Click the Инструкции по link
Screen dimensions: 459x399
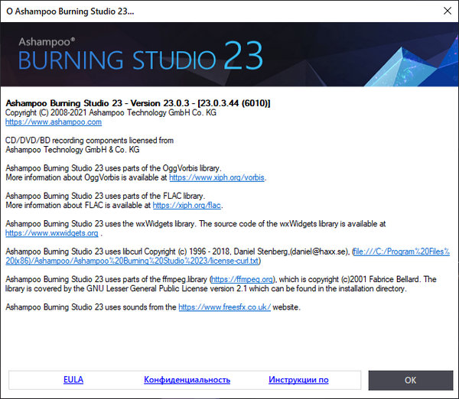click(298, 380)
